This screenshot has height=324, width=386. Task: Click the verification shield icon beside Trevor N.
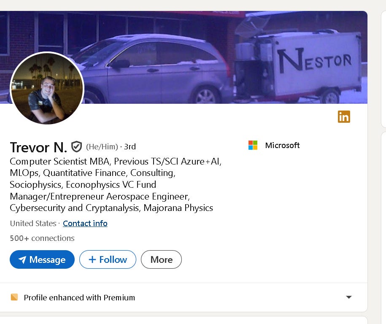(x=76, y=147)
